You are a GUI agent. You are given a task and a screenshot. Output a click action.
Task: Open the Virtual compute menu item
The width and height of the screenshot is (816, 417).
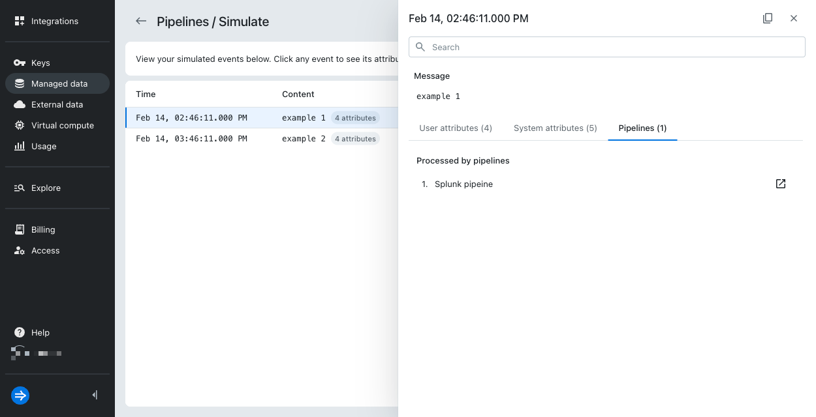[x=57, y=125]
